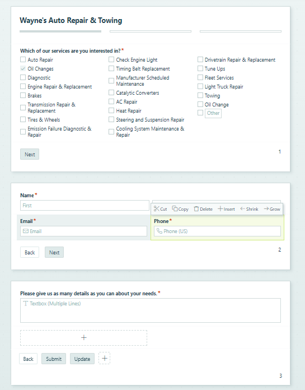
Task: Check the Auto Repair checkbox
Action: (23, 59)
